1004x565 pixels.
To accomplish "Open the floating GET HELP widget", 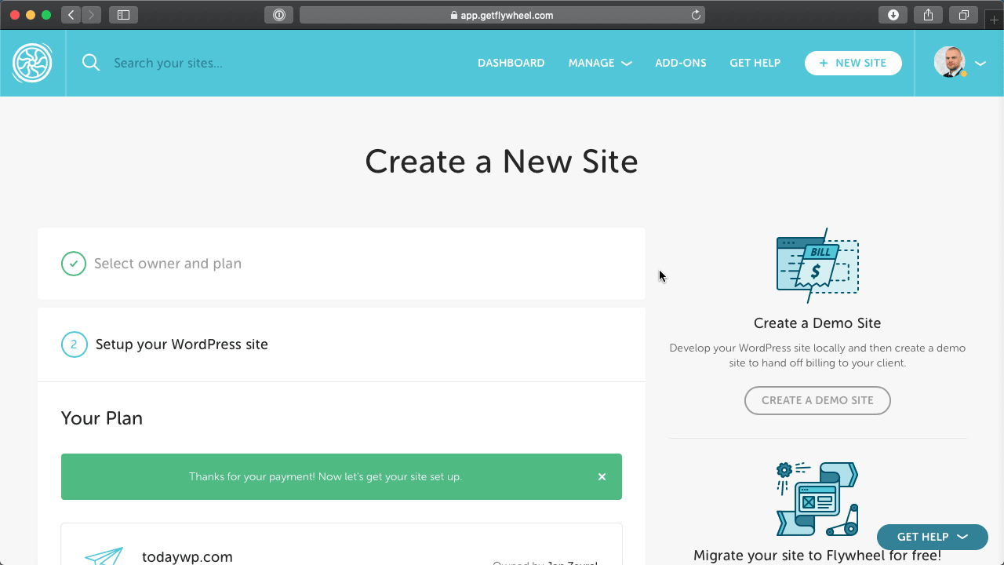I will 932,537.
